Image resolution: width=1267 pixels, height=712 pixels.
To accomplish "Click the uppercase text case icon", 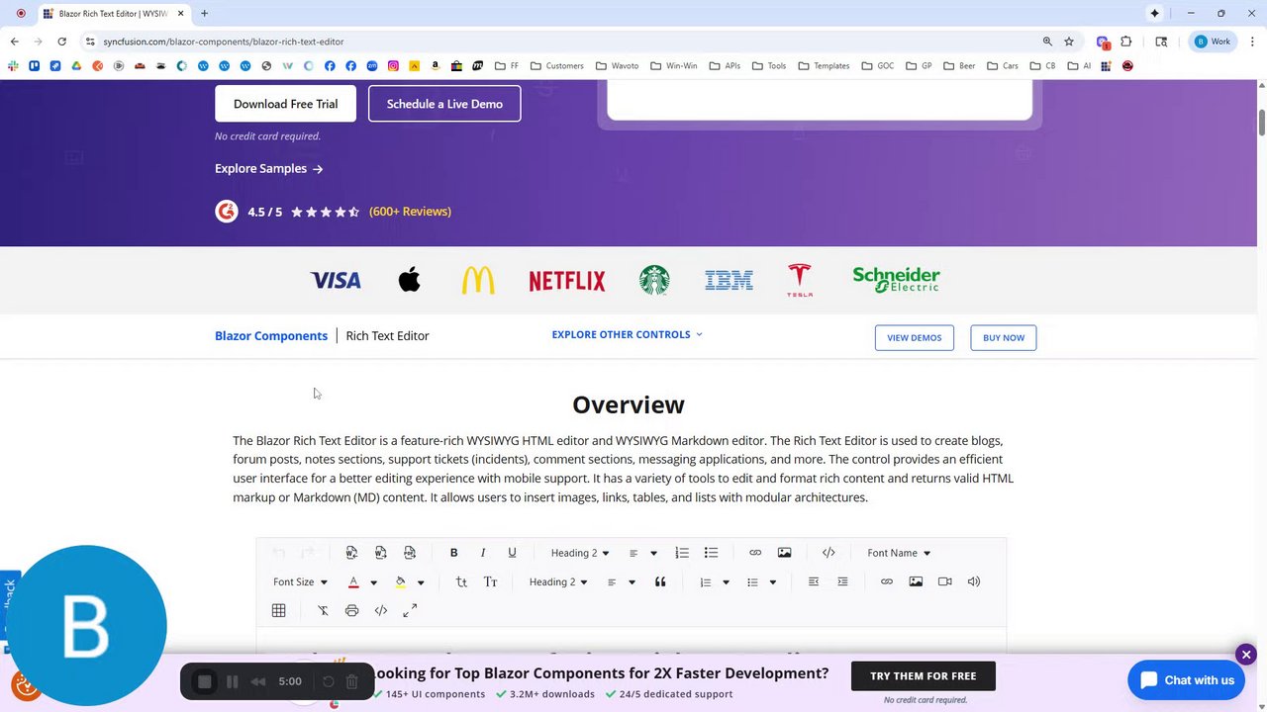I will pyautogui.click(x=490, y=581).
